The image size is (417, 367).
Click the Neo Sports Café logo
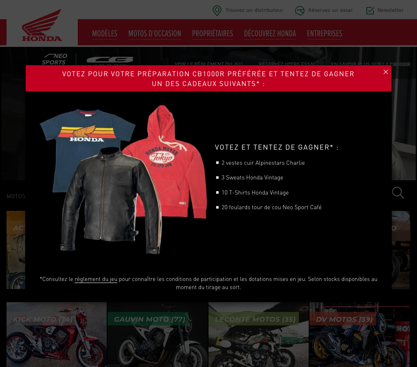[x=55, y=59]
